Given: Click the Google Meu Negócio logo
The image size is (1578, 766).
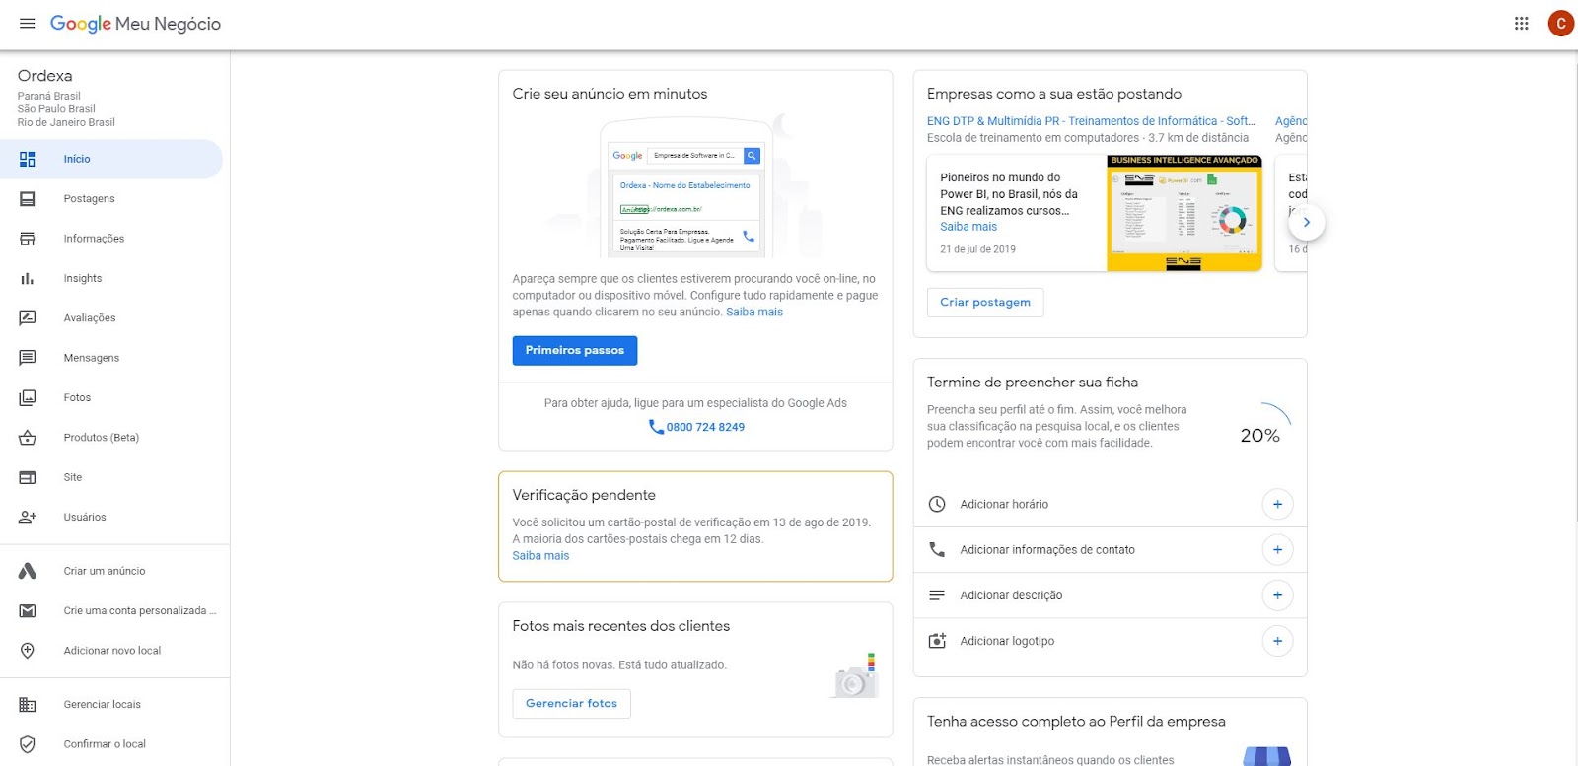Looking at the screenshot, I should click(x=135, y=24).
